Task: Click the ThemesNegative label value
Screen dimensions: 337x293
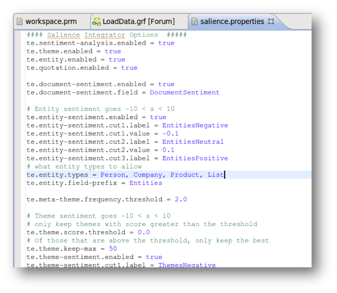Action: 187,265
